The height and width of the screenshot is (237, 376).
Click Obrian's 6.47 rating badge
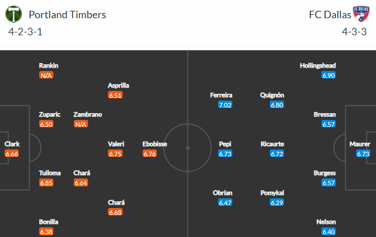click(x=225, y=202)
